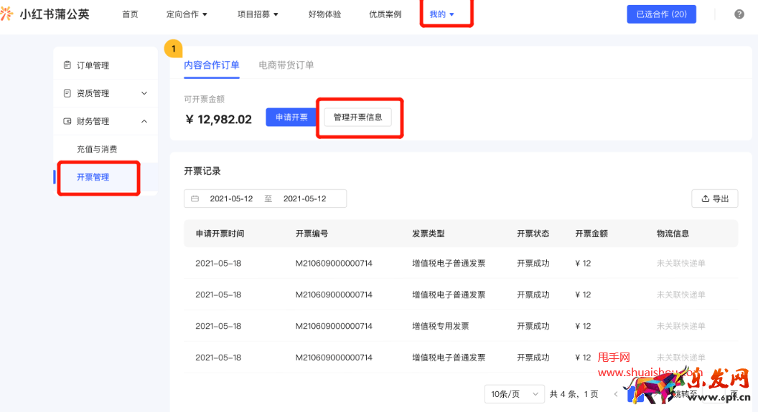Click the 开票记录 section heading
758x412 pixels.
(x=202, y=171)
